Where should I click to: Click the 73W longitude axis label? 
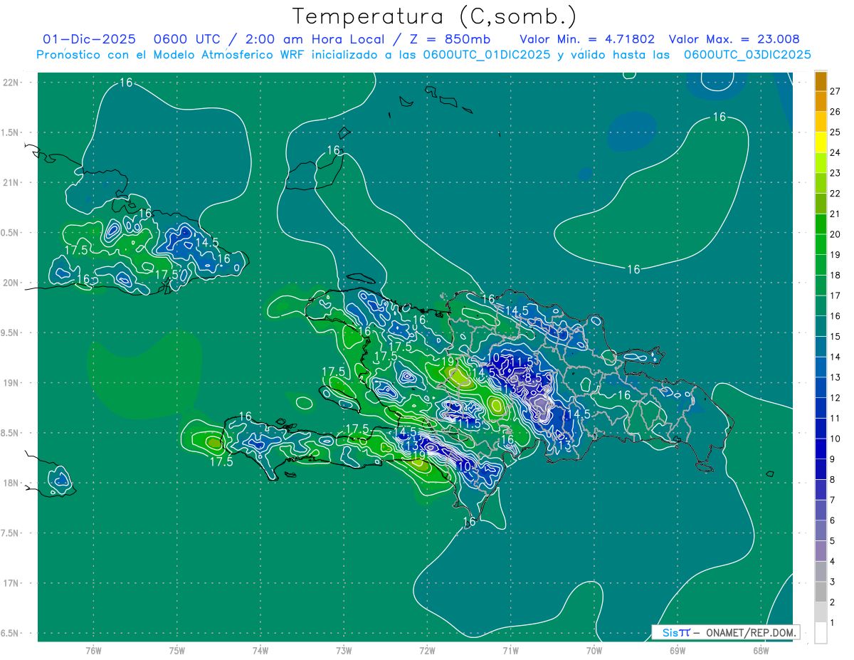click(x=344, y=651)
